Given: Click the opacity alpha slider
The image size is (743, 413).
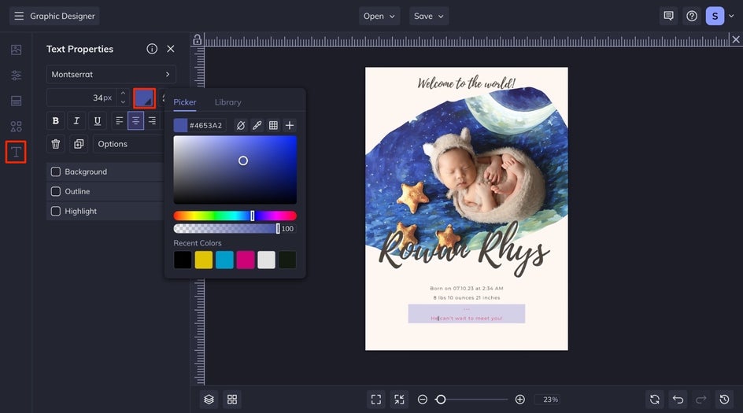Looking at the screenshot, I should pyautogui.click(x=227, y=229).
